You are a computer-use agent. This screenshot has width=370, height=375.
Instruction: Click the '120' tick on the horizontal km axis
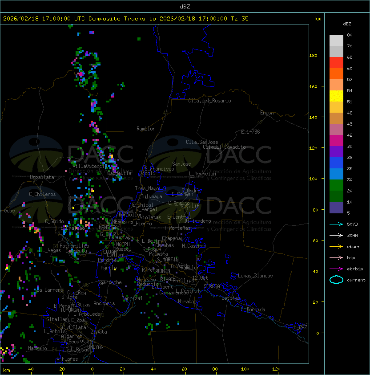pos(276,369)
